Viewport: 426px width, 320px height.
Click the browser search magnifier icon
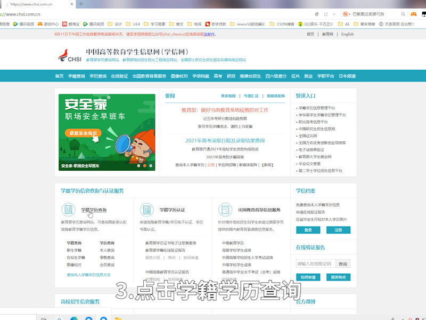pyautogui.click(x=403, y=15)
